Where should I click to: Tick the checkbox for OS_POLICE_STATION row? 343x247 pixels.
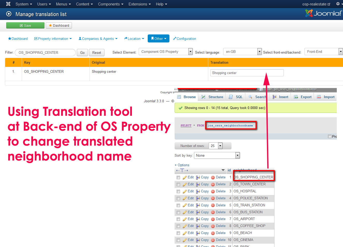(178, 198)
